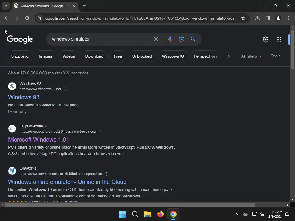Click the OneDrive cloud tray icon
Screen dimensions: 295x221
pos(245,214)
